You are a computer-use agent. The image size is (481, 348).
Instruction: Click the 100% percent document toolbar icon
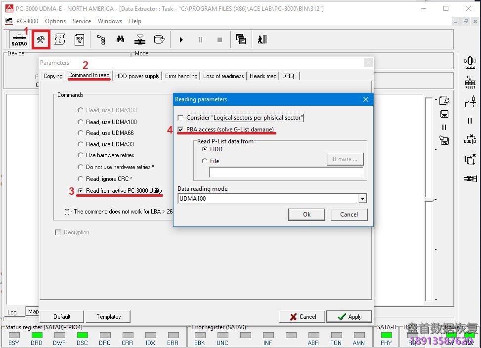tap(79, 40)
